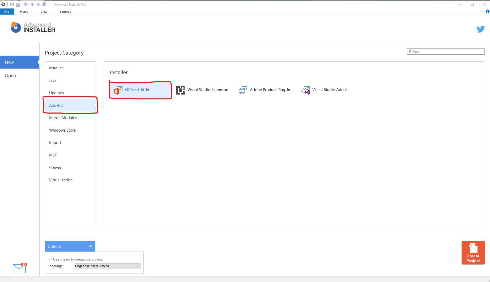Choose the Adobe Product Plug-In icon
Viewport: 490px width, 282px height.
coord(243,90)
